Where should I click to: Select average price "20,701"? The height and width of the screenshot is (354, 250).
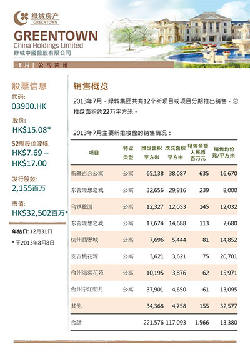pyautogui.click(x=229, y=256)
